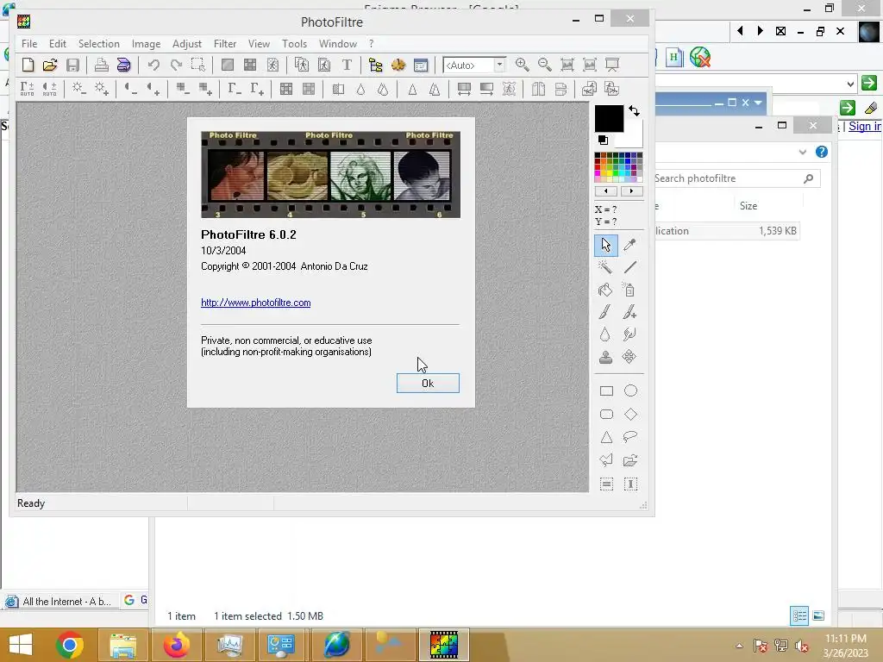Open the http://www.photofiltre.com link
Image resolution: width=883 pixels, height=662 pixels.
click(255, 303)
